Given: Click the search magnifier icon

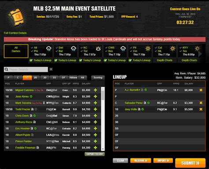Looking at the screenshot, I should [x=6, y=69].
